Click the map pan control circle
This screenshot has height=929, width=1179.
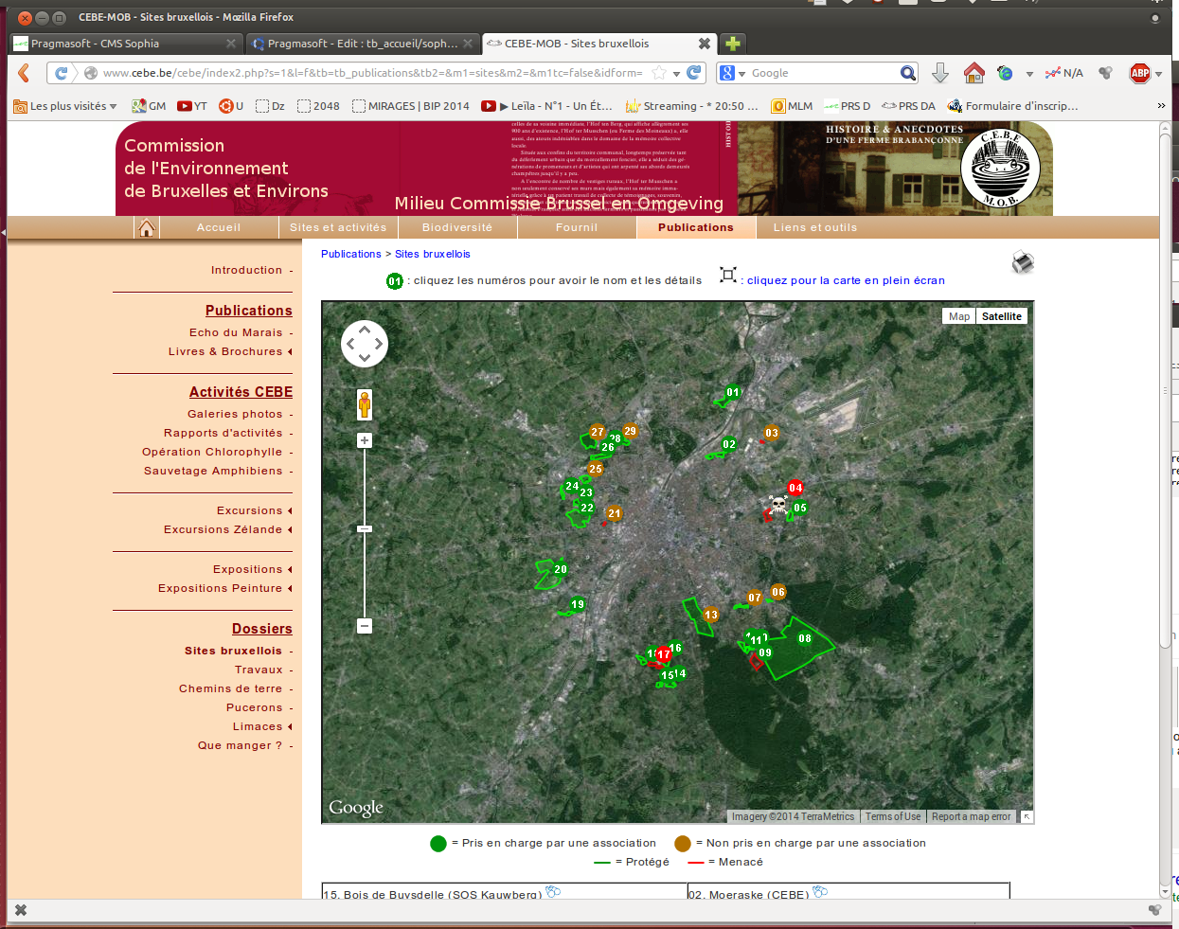pyautogui.click(x=365, y=344)
